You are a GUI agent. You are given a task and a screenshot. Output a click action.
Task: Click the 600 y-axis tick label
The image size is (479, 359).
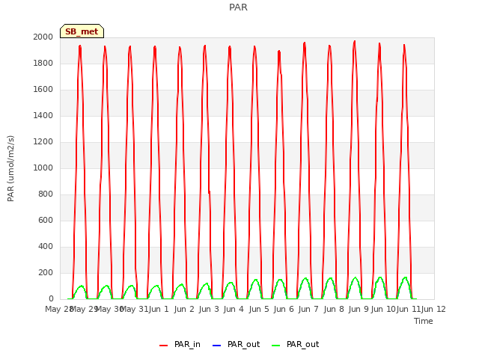click(46, 220)
